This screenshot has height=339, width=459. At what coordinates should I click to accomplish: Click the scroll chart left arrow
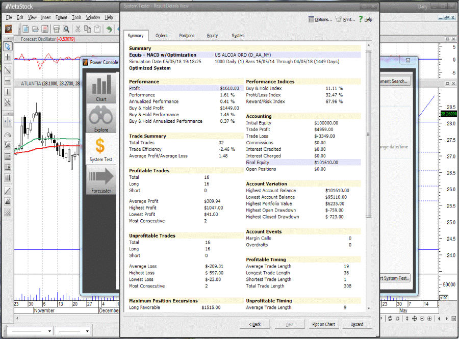point(439,319)
